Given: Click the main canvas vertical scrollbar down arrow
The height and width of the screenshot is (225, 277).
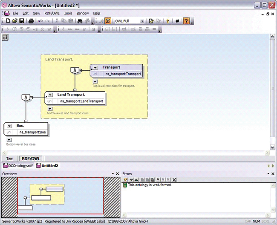Looking at the screenshot, I should [x=272, y=147].
